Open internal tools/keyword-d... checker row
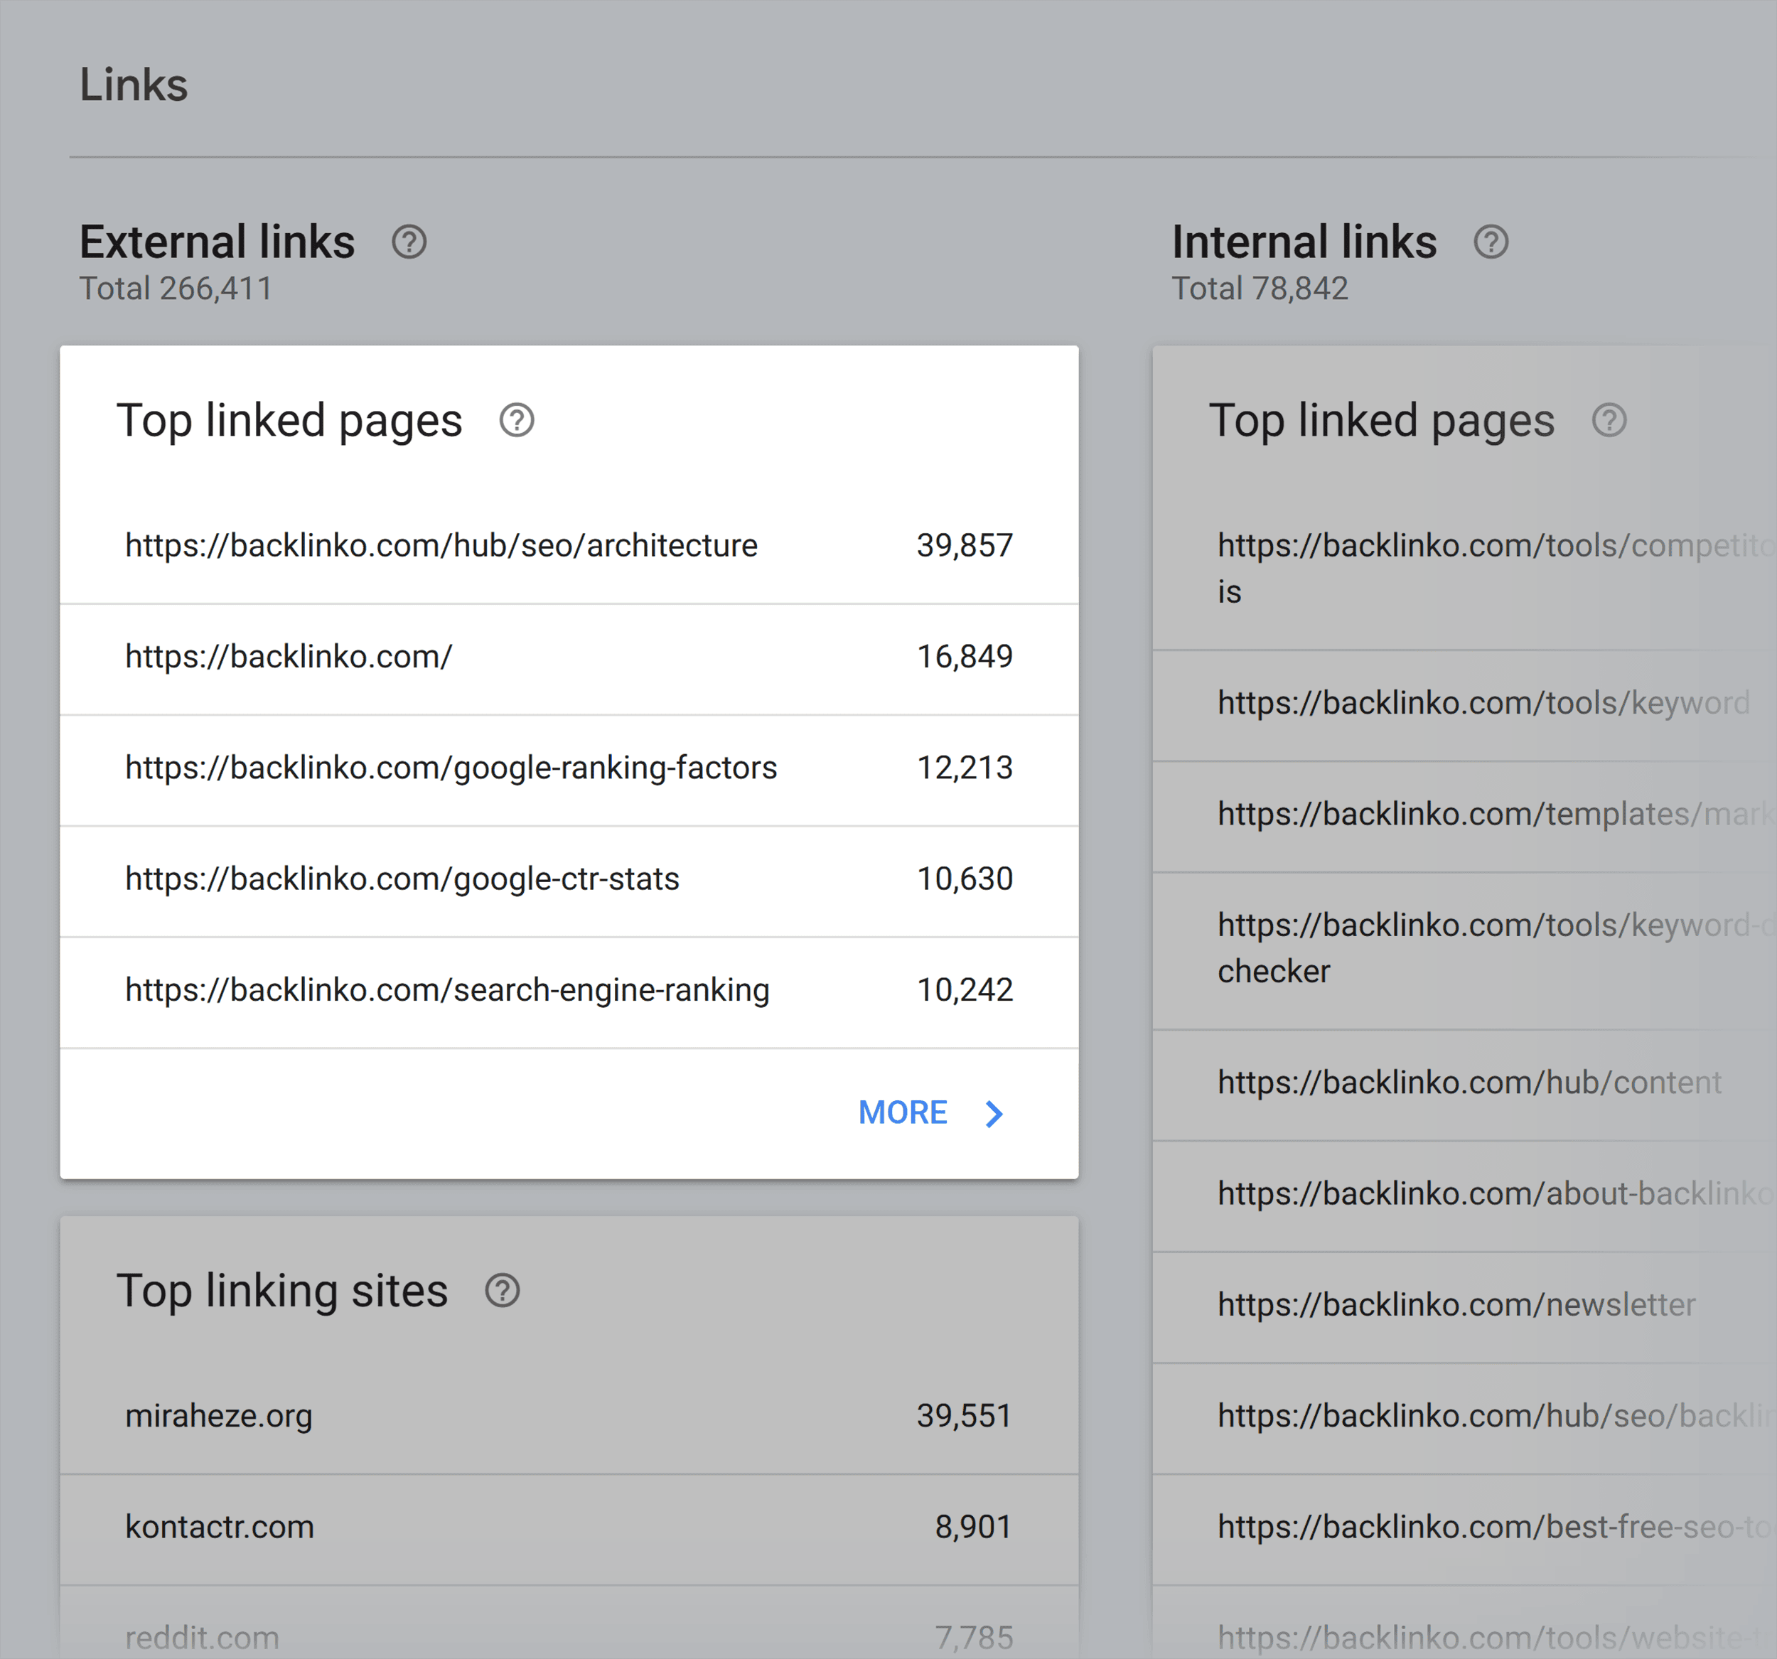The image size is (1777, 1659). pos(1464,951)
